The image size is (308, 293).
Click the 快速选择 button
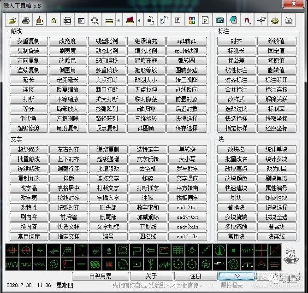pyautogui.click(x=187, y=118)
